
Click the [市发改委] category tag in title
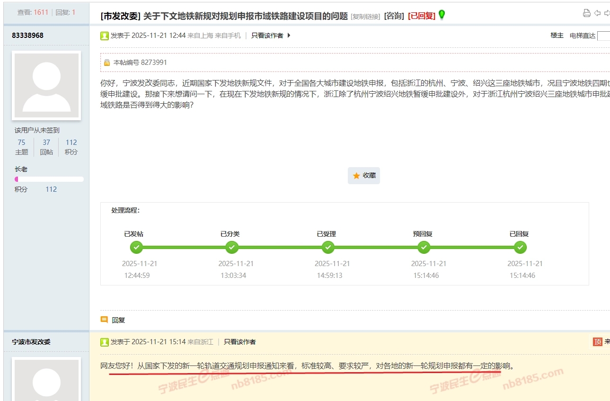(x=121, y=16)
